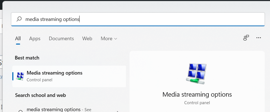
Task: Click the small Media streaming options result icon
Action: point(20,76)
